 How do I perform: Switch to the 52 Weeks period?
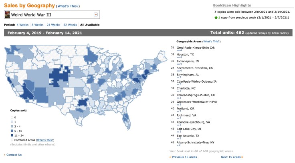coord(71,25)
